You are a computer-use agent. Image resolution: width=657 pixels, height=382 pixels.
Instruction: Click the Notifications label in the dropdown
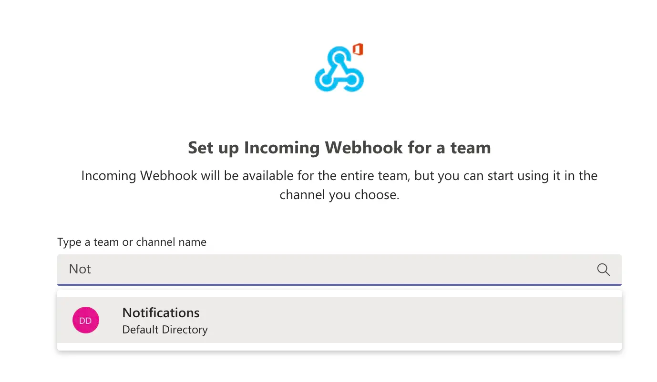[x=161, y=312]
